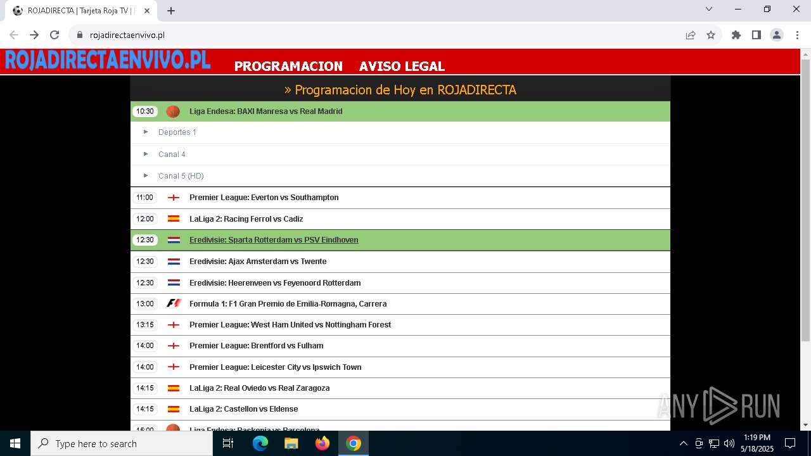The width and height of the screenshot is (811, 456).
Task: Open West Ham United vs Nottingham Forest
Action: click(290, 325)
